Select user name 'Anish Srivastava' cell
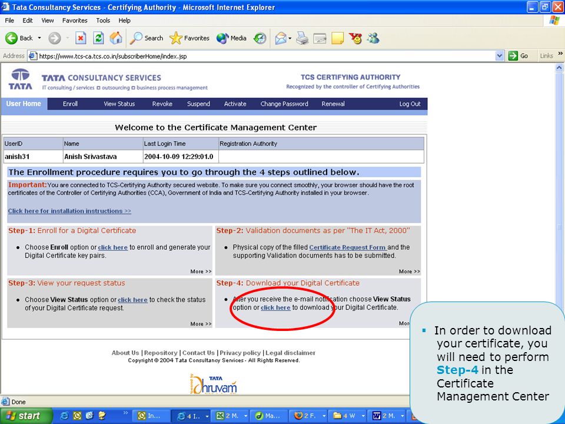This screenshot has width=565, height=424. (x=103, y=157)
